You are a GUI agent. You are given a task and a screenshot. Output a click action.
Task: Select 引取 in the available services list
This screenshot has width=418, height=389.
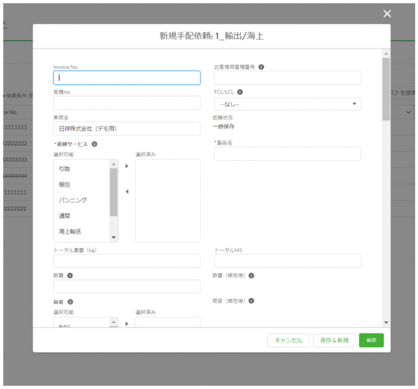point(64,169)
